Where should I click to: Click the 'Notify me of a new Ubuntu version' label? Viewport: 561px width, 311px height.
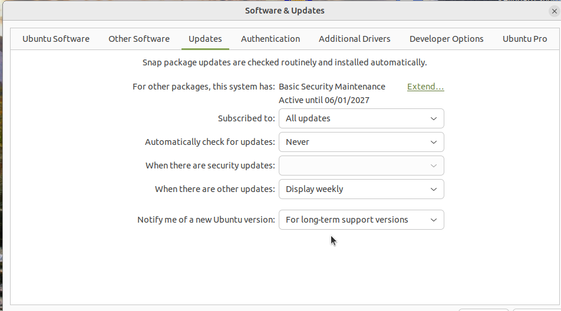[x=206, y=220]
